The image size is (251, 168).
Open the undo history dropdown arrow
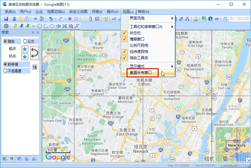click(55, 19)
